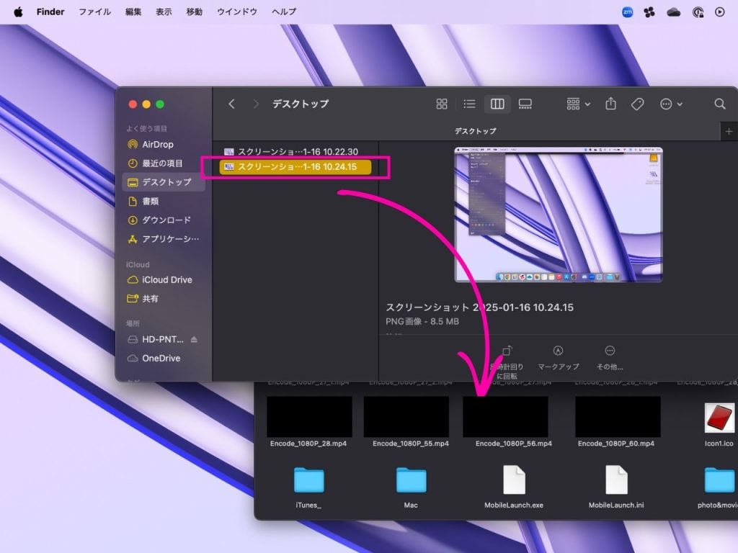This screenshot has height=553, width=738.
Task: Click the Share icon in toolbar
Action: (x=610, y=104)
